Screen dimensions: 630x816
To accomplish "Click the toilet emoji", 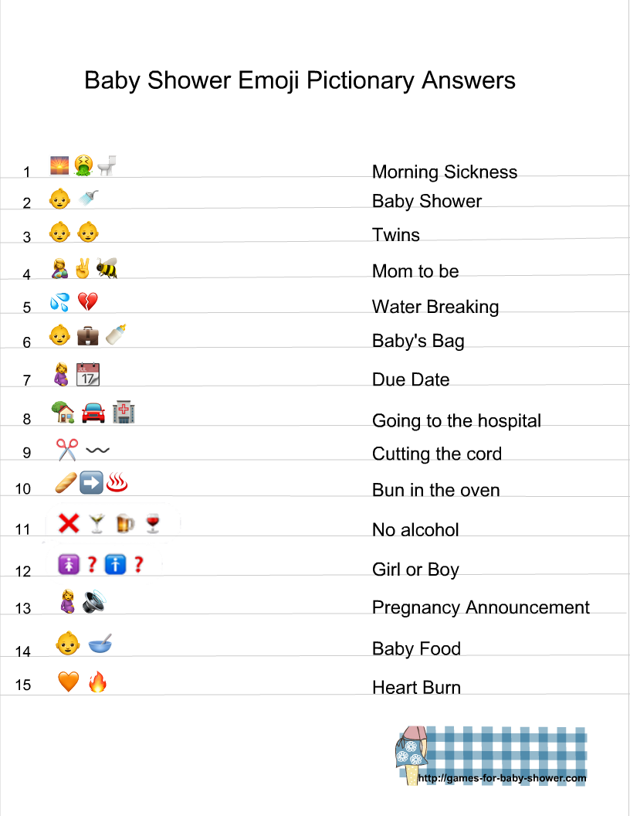I will tap(107, 165).
